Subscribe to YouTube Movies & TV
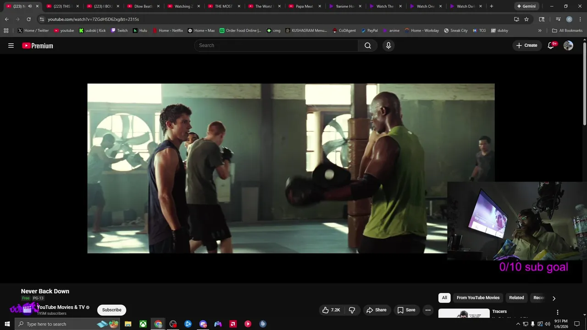Viewport: 587px width, 330px height. pyautogui.click(x=111, y=310)
